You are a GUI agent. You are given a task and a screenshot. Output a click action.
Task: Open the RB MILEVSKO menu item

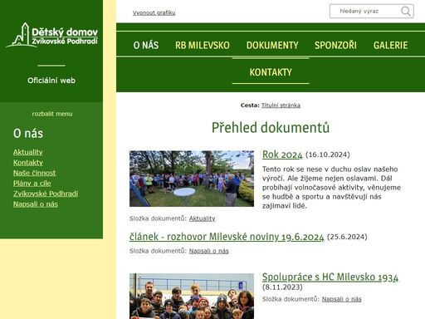pos(203,45)
